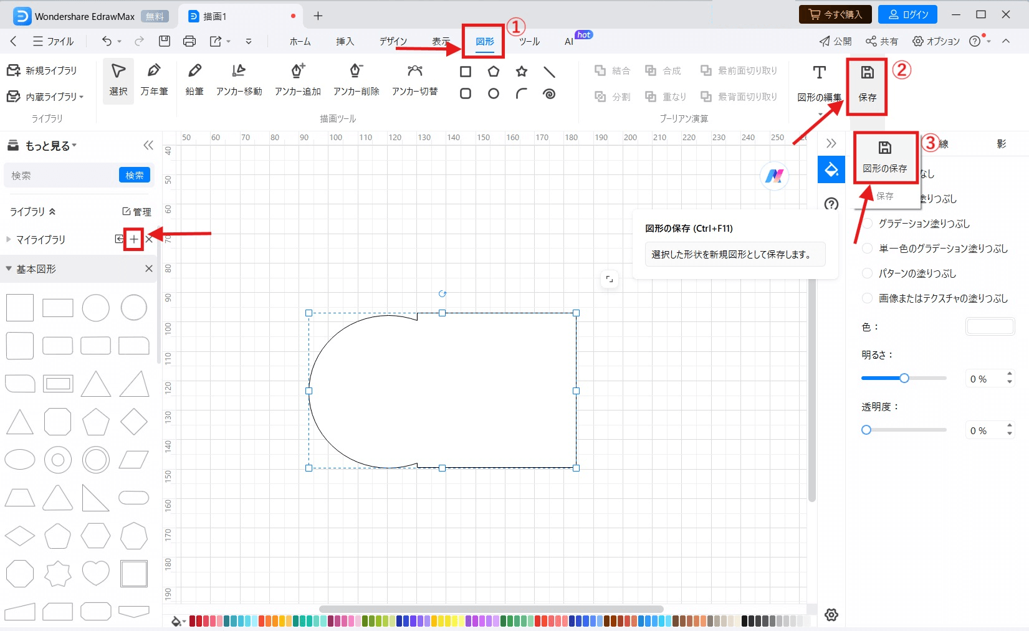Collapse the ライブラリ heading chevron
The width and height of the screenshot is (1029, 631).
(52, 212)
